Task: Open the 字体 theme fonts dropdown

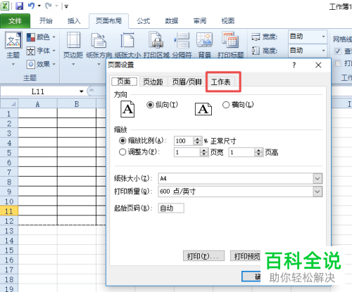Action: coord(41,51)
